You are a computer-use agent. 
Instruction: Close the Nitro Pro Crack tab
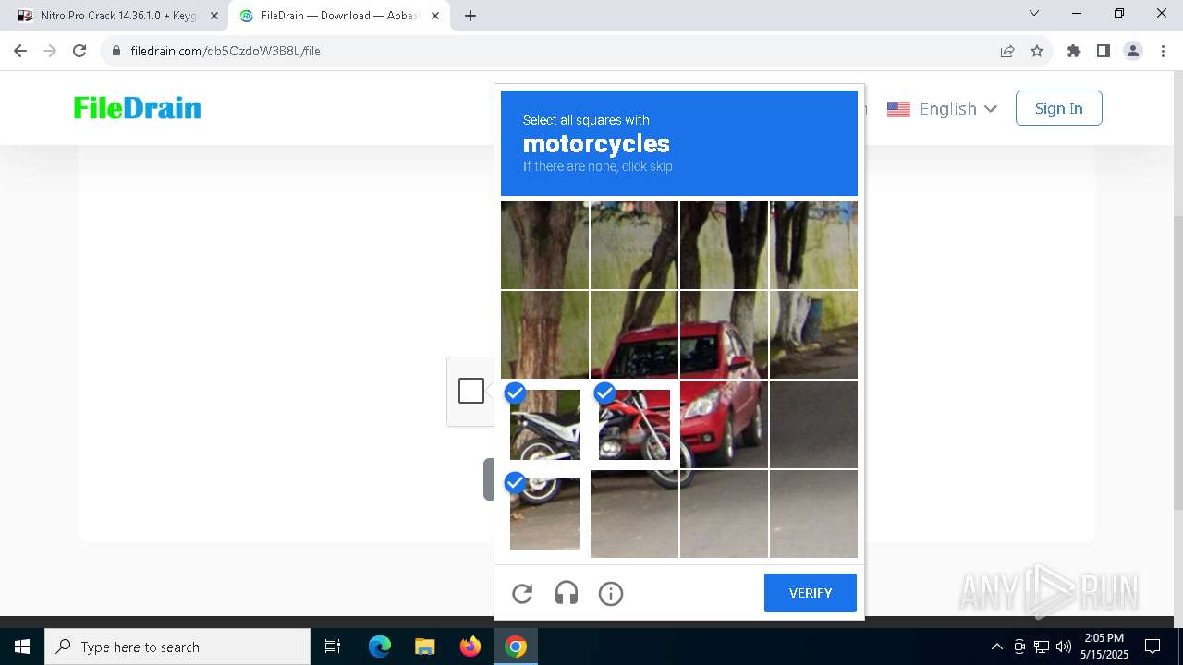tap(214, 16)
